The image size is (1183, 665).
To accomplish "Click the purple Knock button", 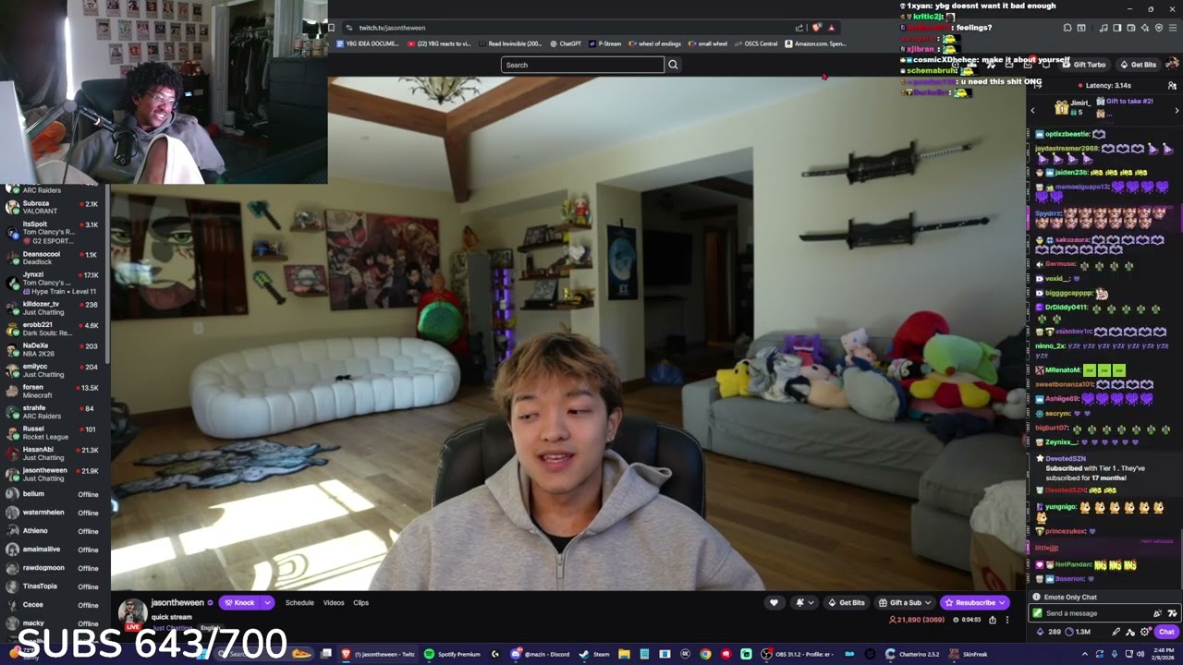I will coord(240,603).
